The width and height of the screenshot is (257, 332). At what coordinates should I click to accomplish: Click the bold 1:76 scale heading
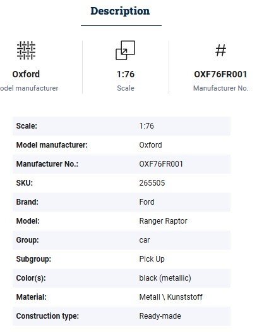click(126, 74)
